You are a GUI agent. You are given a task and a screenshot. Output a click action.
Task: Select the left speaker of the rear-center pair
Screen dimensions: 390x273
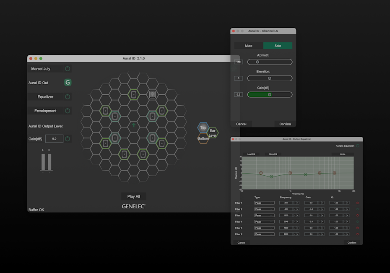124,154
